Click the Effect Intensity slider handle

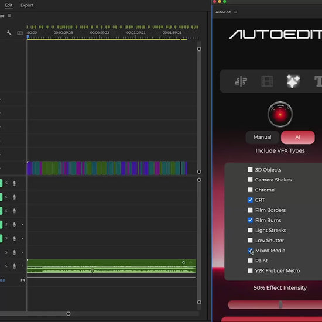[280, 304]
